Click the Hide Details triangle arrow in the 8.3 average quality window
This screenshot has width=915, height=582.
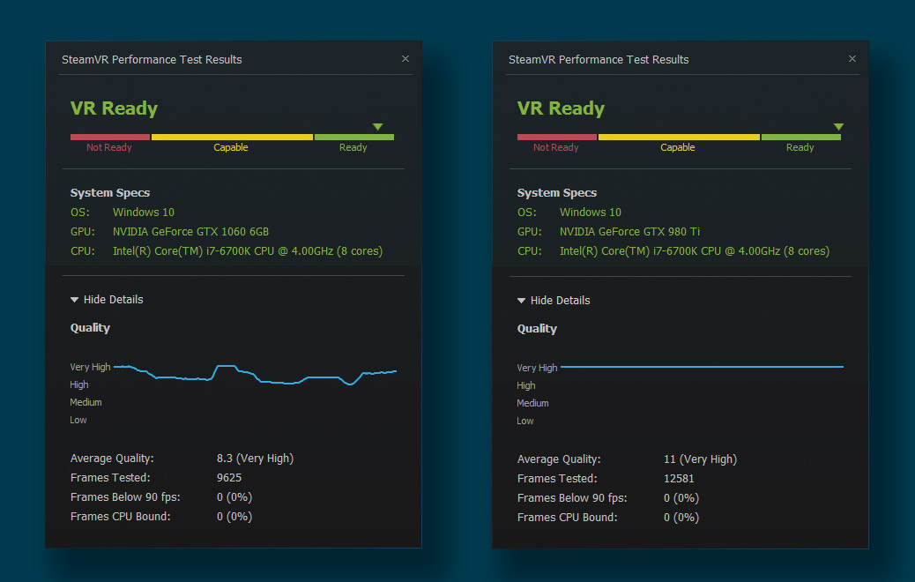(x=75, y=300)
